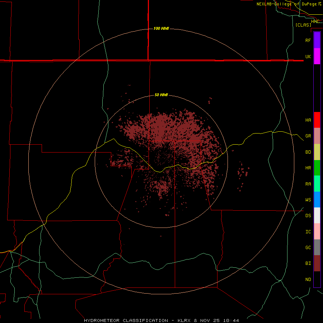Viewport: 323px width, 323px height.
Task: Click the BI legend label
Action: 308,263
